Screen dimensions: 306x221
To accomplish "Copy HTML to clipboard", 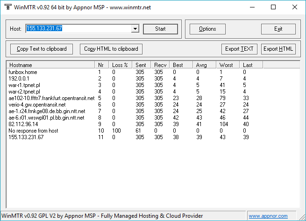I will pos(111,49).
